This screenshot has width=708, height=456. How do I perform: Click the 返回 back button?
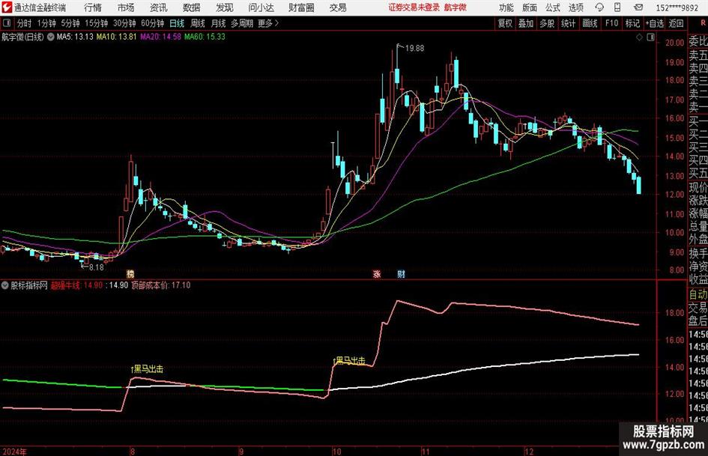(676, 23)
